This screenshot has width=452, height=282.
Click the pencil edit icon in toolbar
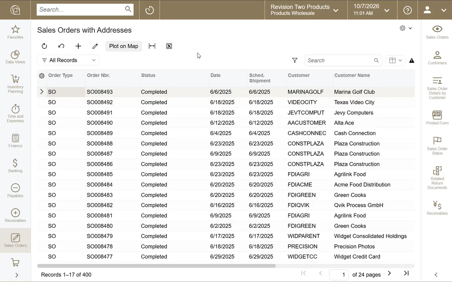tap(95, 46)
